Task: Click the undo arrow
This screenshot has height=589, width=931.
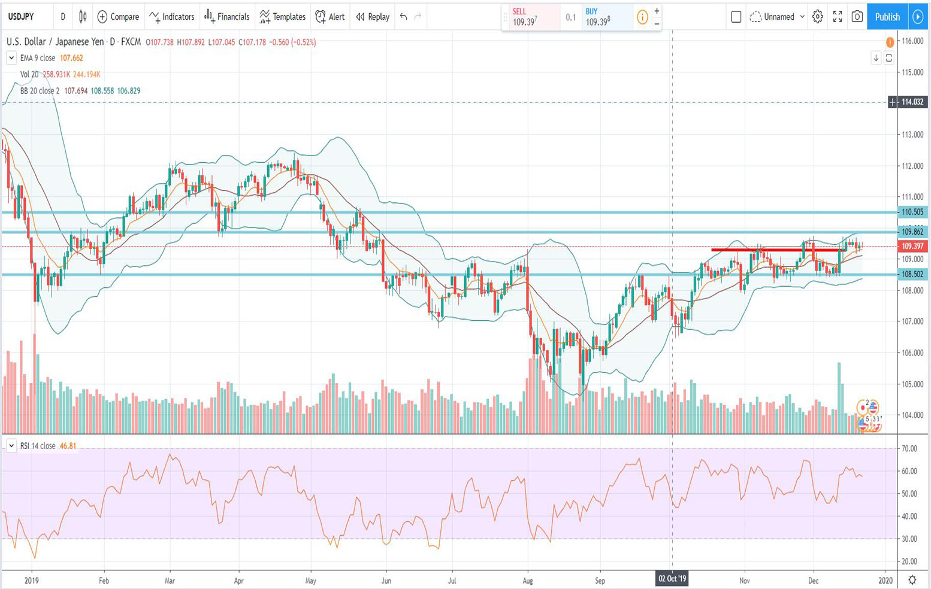Action: pos(404,17)
